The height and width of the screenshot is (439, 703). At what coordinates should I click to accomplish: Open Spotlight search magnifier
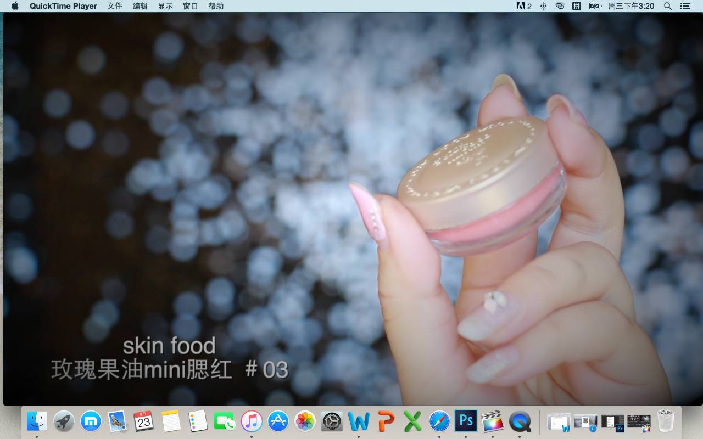668,6
